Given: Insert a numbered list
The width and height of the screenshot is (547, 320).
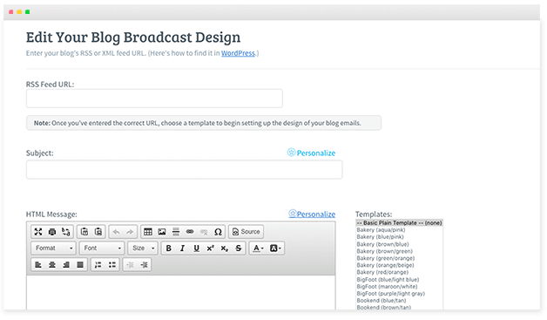Looking at the screenshot, I should click(98, 265).
